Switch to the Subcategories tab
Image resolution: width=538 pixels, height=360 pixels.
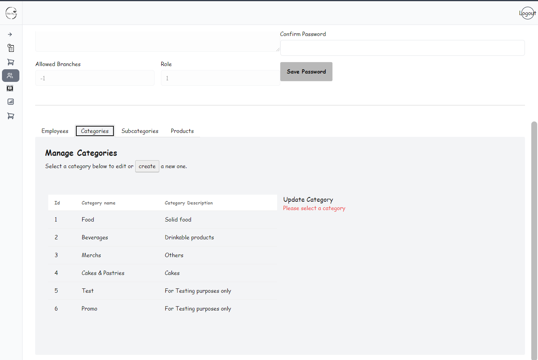[140, 131]
